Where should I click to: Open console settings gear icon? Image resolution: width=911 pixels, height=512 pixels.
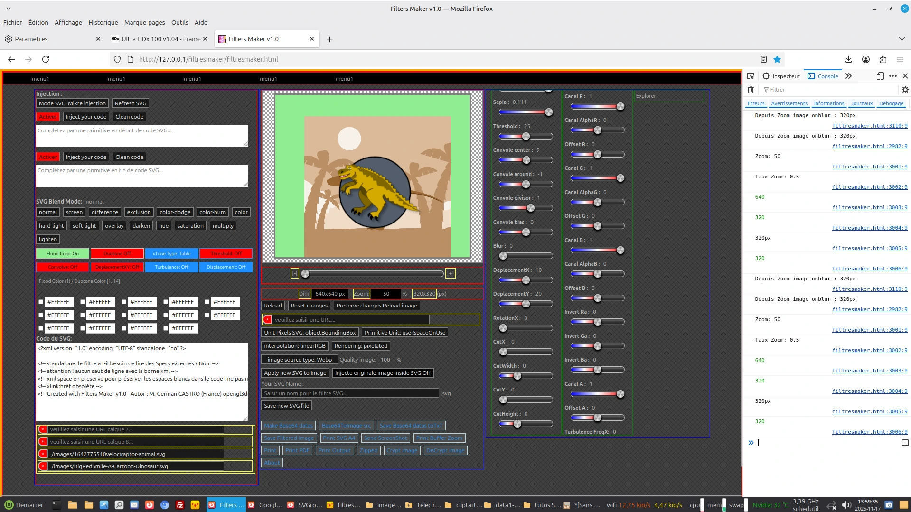tap(905, 90)
